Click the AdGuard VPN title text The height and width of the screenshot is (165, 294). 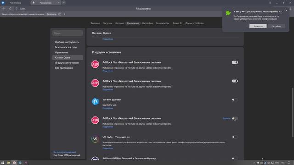[129, 159]
